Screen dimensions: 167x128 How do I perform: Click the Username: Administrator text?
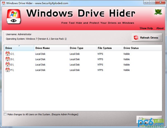coord(19,34)
